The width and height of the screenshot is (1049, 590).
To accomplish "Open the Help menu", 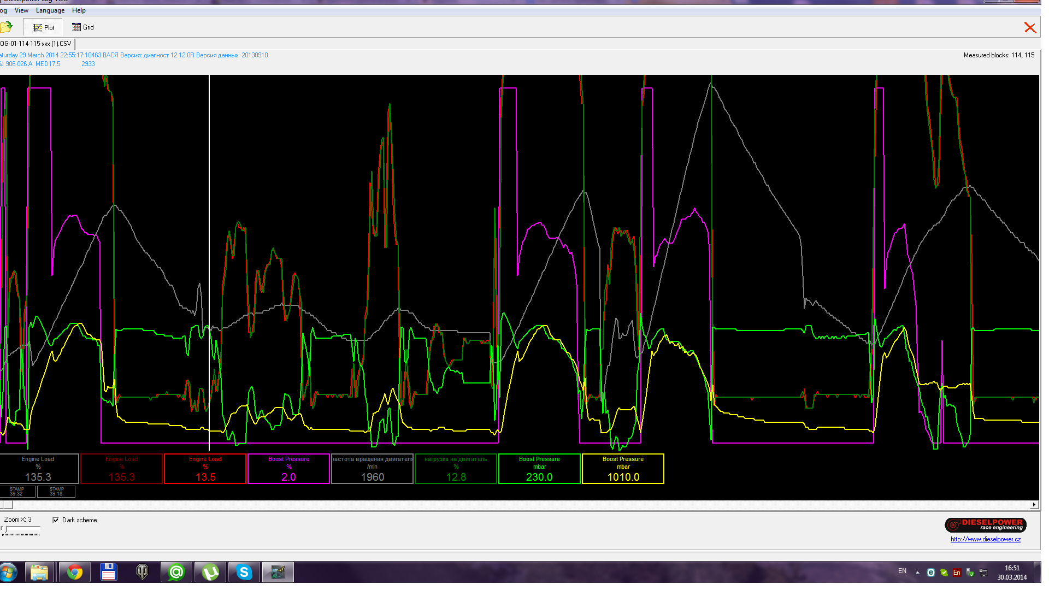I will [79, 10].
